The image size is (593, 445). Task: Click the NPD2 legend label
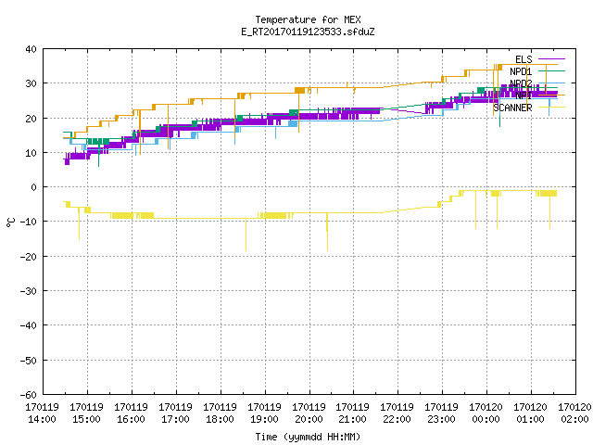point(521,83)
